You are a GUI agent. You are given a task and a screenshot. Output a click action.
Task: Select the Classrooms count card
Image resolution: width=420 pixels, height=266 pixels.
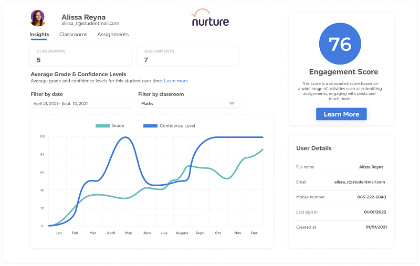point(80,56)
